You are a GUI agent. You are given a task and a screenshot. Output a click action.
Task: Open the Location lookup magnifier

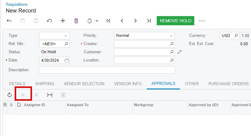pos(172,60)
